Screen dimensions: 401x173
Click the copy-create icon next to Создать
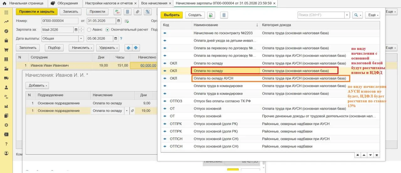click(211, 15)
